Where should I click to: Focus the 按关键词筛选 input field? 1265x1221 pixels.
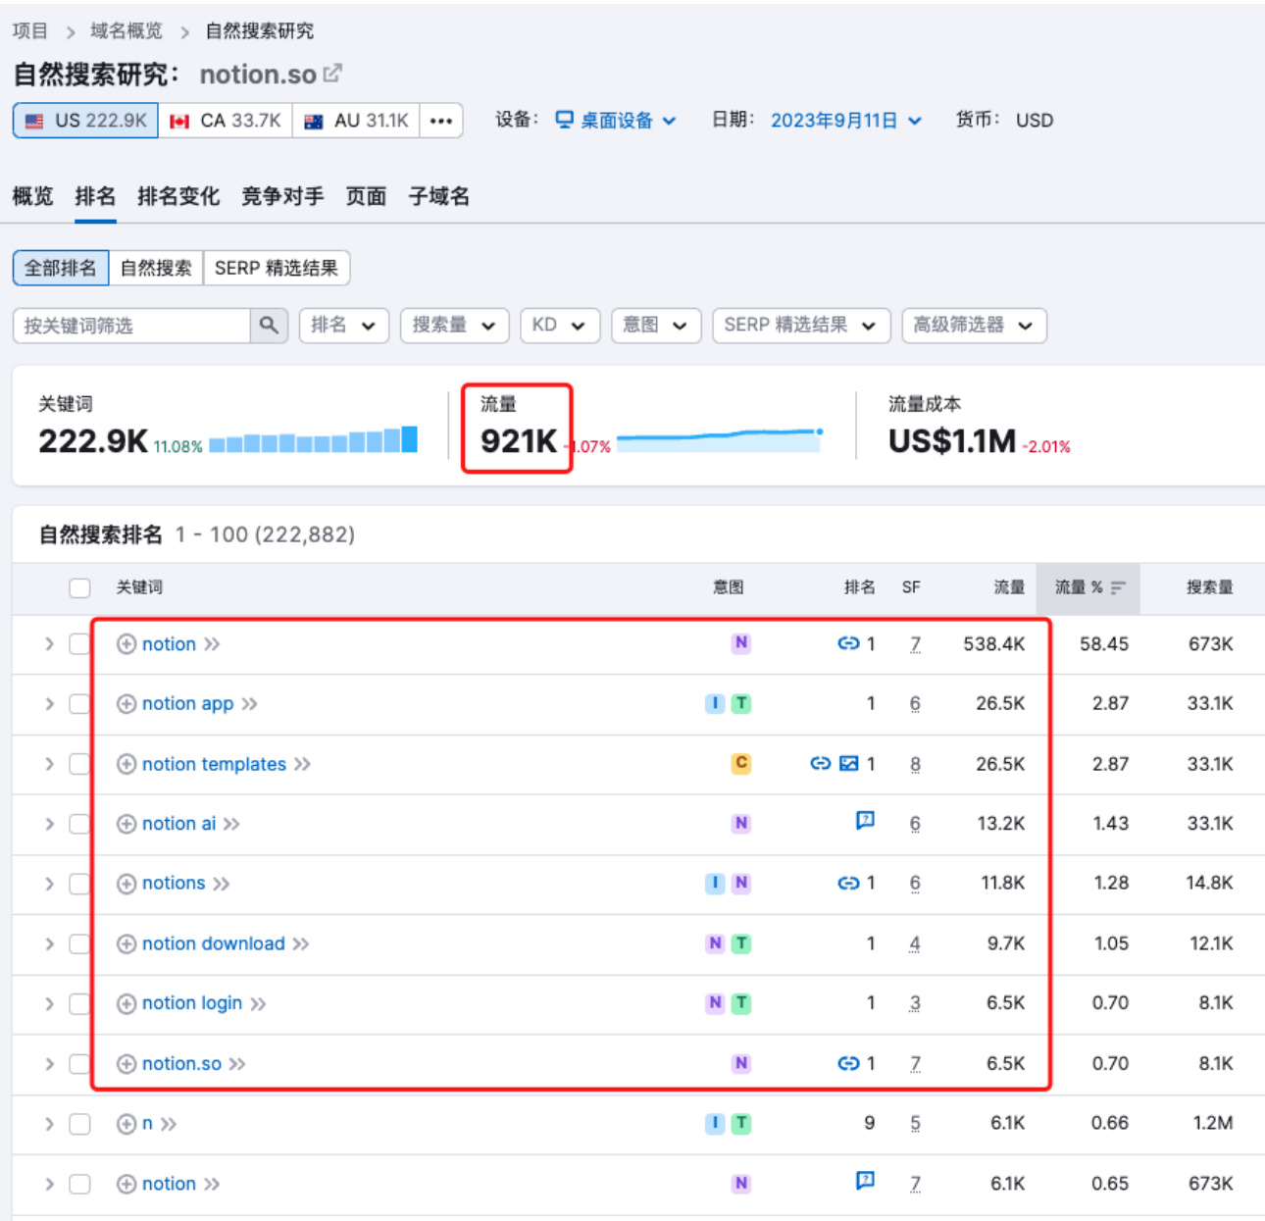(x=132, y=326)
